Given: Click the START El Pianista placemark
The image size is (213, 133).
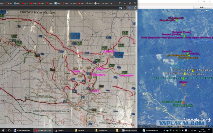Looking at the screenshot, I should tap(183, 102).
